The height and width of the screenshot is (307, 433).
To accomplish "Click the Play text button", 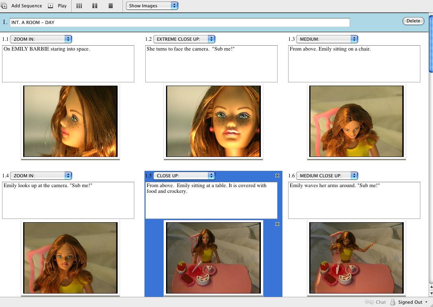I will click(62, 6).
